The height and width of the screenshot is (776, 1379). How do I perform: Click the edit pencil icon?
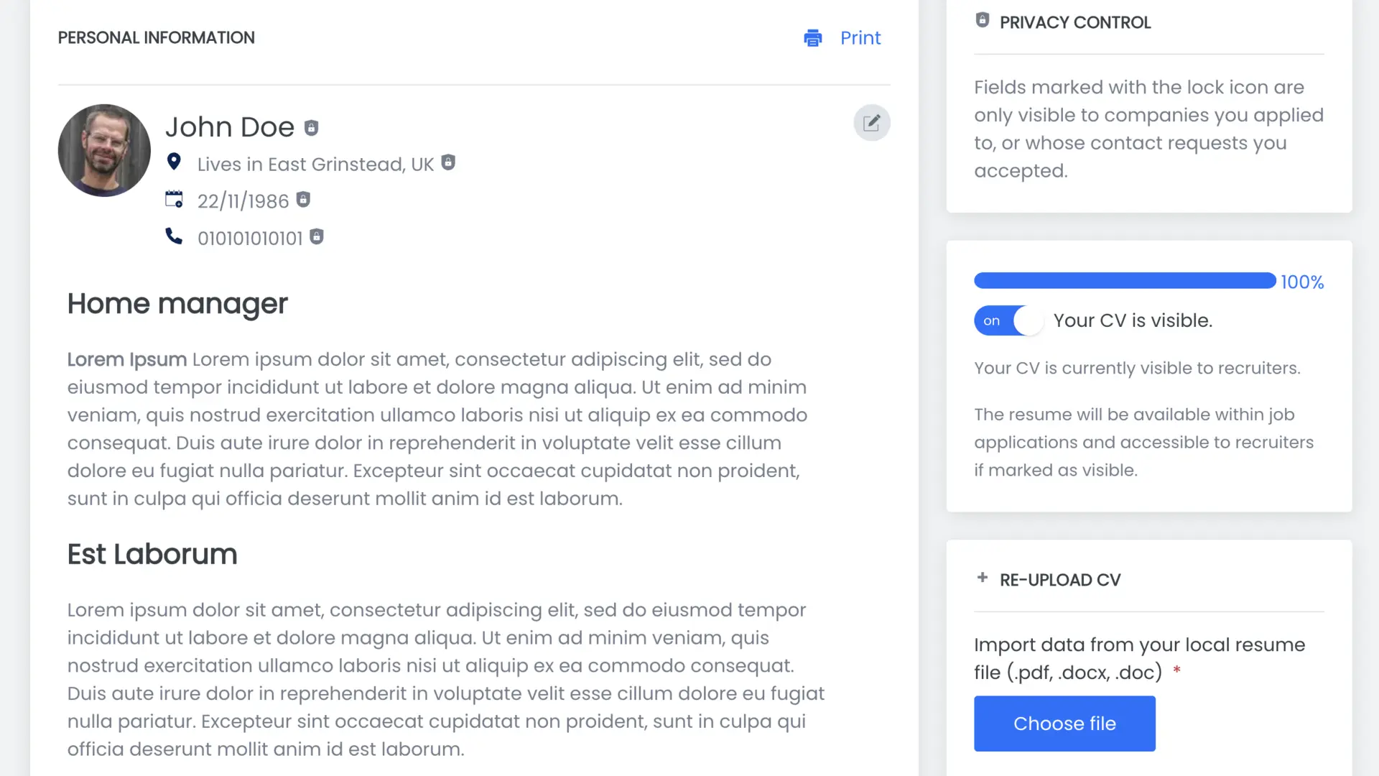[x=871, y=123]
